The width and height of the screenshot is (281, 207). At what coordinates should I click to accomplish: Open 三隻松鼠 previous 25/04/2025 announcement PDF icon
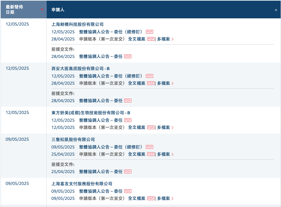tap(128, 172)
